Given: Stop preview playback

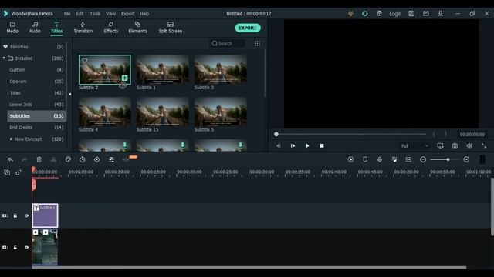Looking at the screenshot, I should [x=322, y=145].
